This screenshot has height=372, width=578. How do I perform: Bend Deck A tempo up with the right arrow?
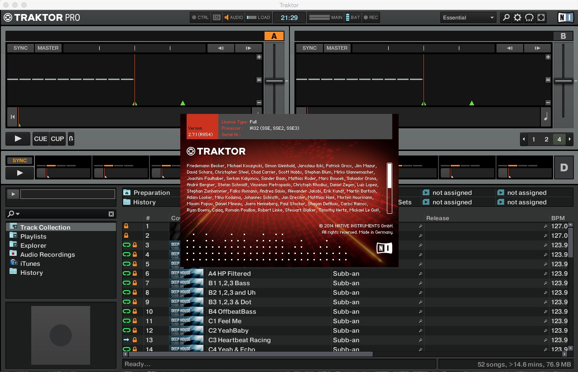point(248,48)
